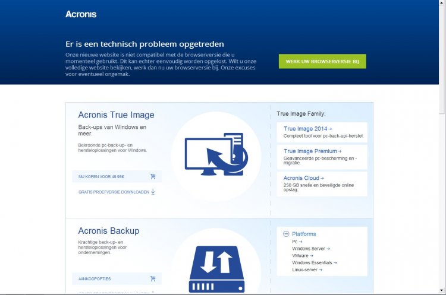Collapse the Platforms list
The width and height of the screenshot is (446, 295).
tap(286, 234)
